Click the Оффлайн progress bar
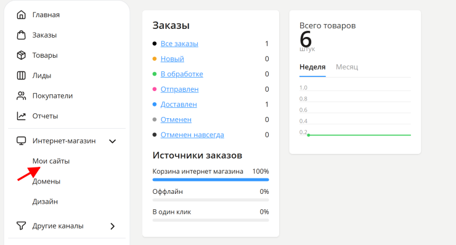 click(211, 200)
